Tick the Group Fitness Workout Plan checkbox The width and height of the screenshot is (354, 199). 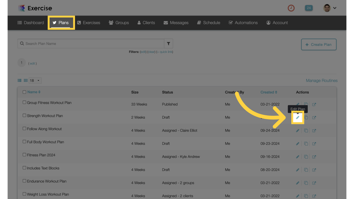click(24, 102)
